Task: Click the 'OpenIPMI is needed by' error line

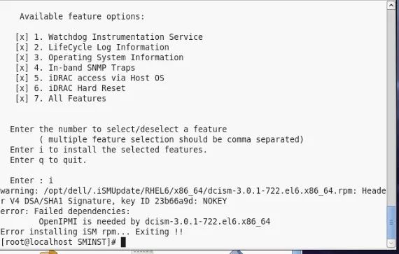Action: click(155, 221)
